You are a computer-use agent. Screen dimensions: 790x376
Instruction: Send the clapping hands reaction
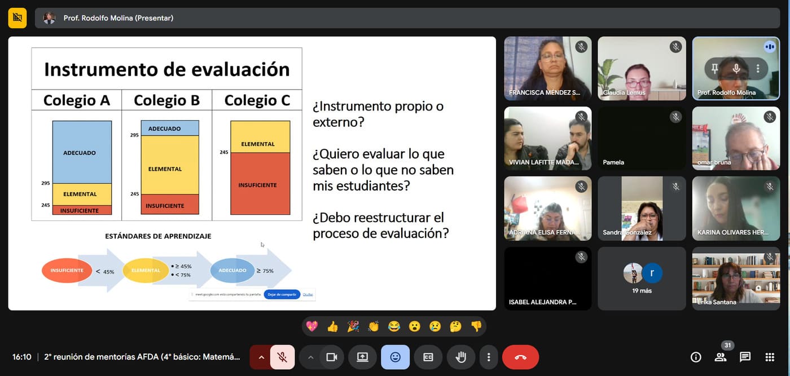[x=374, y=326]
